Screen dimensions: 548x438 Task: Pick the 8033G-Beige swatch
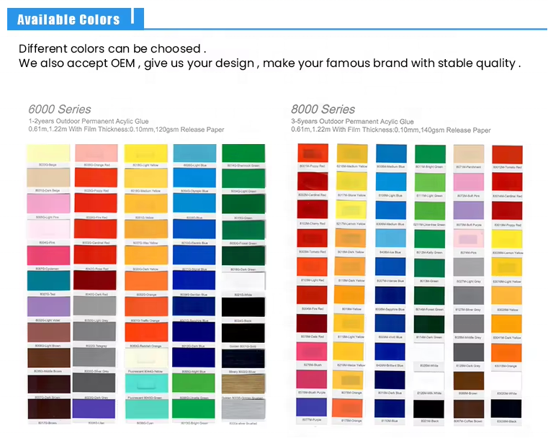point(48,153)
